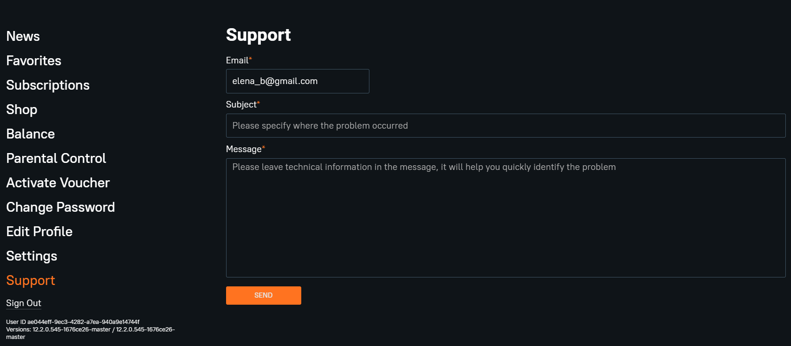The width and height of the screenshot is (791, 346).
Task: View the Balance page
Action: [x=31, y=134]
